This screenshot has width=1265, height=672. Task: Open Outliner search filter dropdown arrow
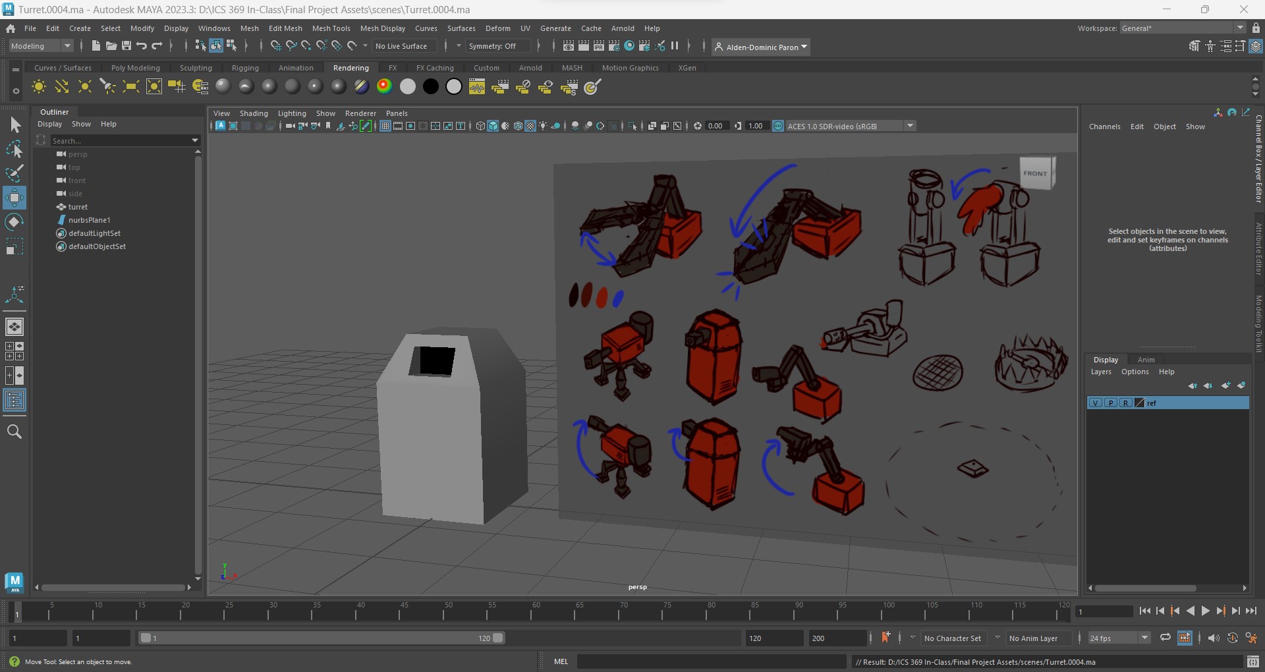(x=195, y=140)
